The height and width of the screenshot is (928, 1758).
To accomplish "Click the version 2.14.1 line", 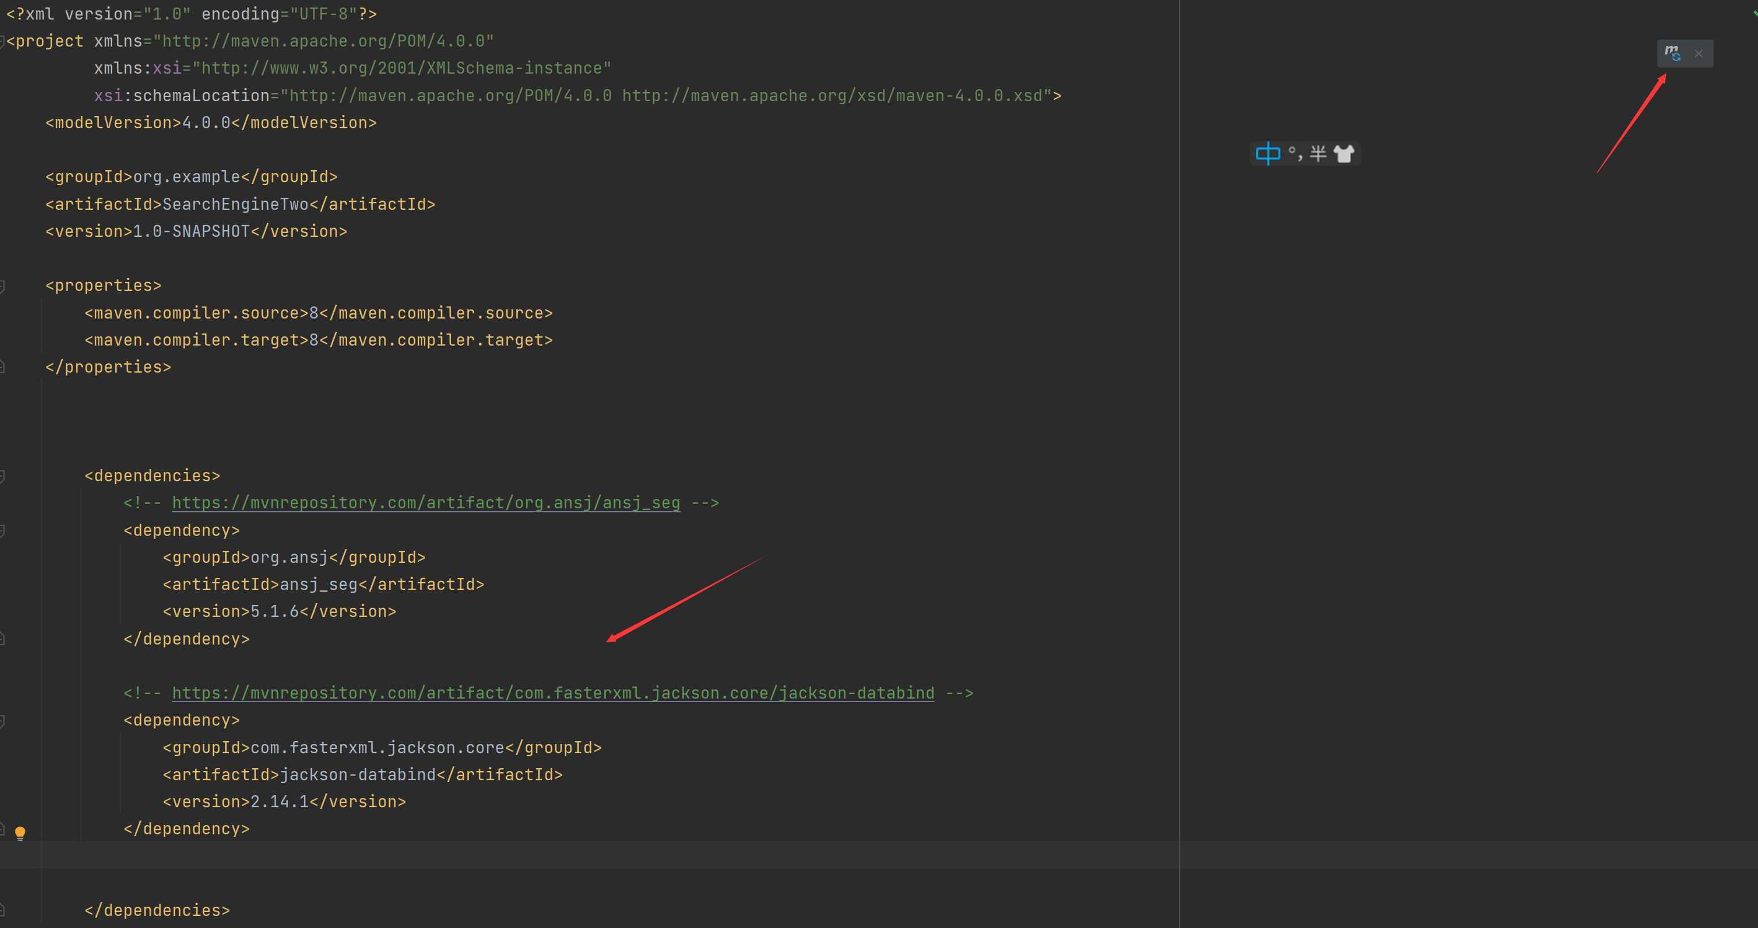I will [x=284, y=802].
